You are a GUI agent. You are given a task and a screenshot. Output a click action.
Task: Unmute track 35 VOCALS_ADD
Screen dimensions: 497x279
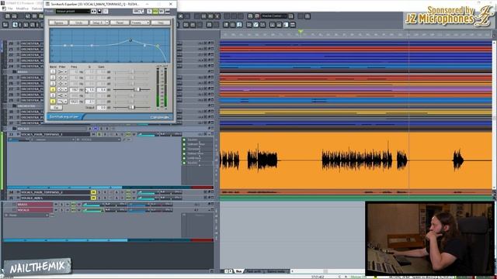click(x=93, y=198)
